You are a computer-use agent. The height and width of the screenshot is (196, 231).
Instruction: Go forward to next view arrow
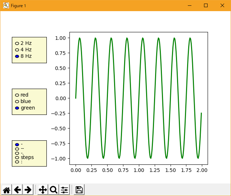click(28, 190)
